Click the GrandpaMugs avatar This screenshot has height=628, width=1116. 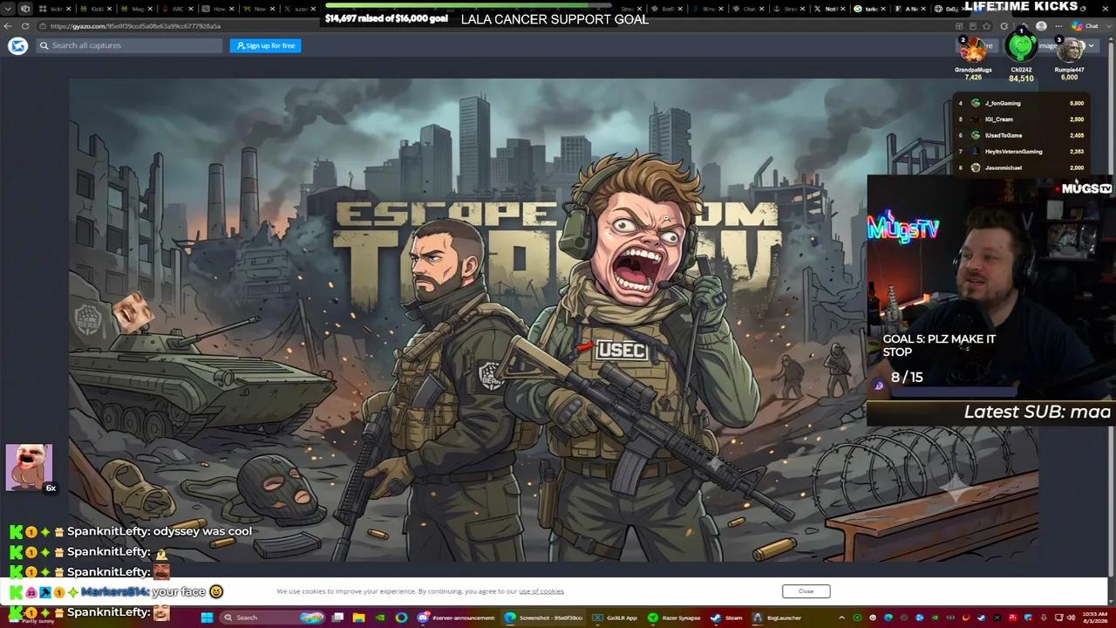coord(973,51)
